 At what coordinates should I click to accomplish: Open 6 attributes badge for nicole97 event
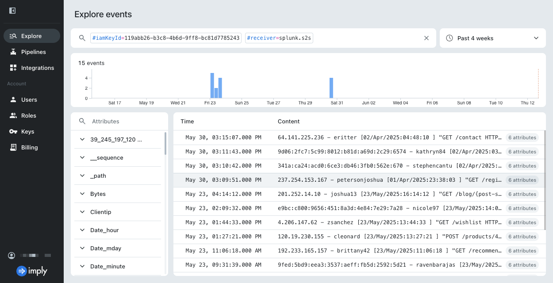click(522, 208)
